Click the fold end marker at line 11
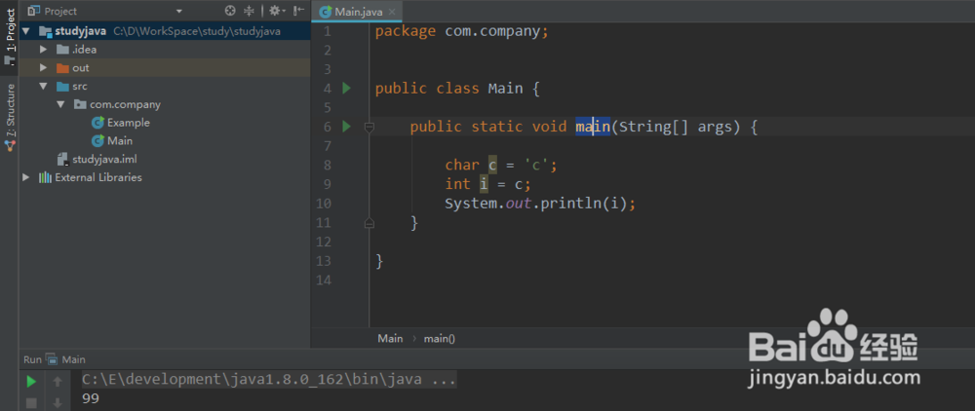 (369, 222)
